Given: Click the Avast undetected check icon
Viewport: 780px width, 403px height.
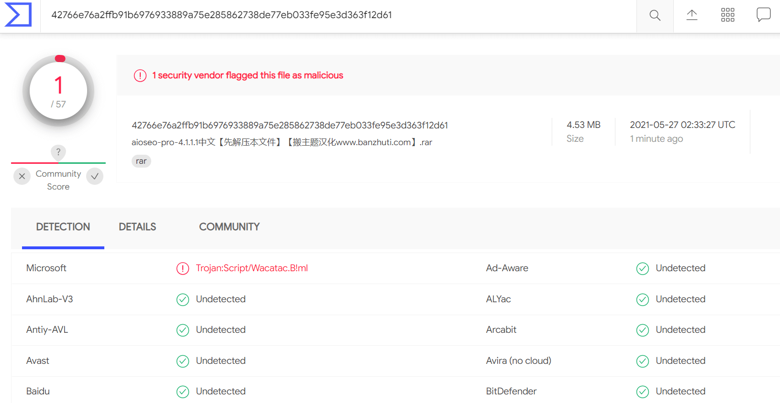Looking at the screenshot, I should tap(183, 361).
